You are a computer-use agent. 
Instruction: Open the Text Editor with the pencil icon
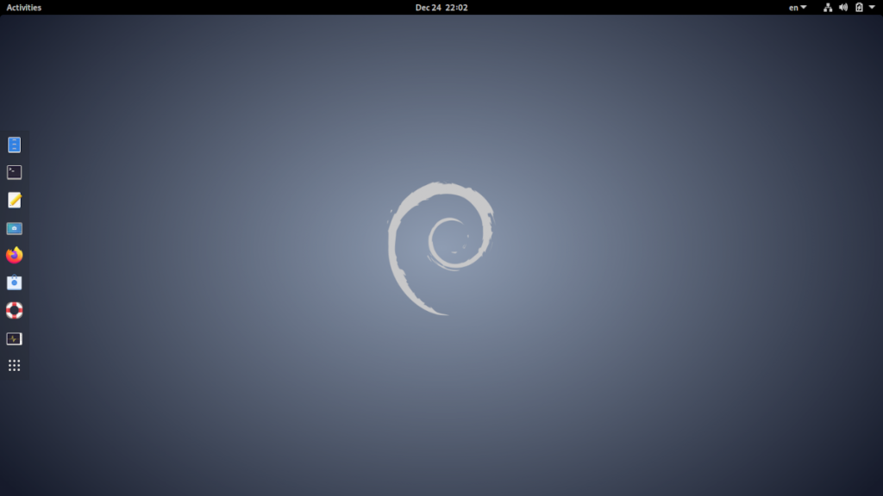(x=14, y=199)
